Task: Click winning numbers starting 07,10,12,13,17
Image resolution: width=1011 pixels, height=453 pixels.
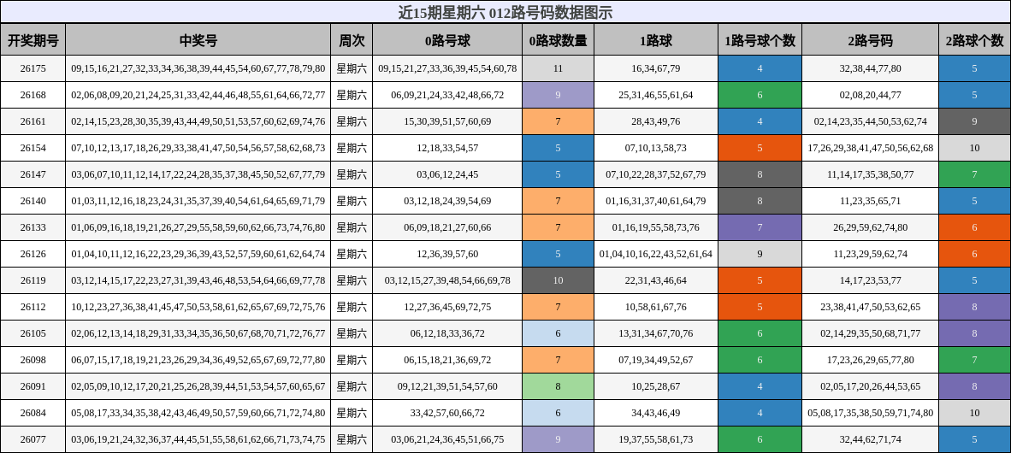Action: [x=198, y=148]
